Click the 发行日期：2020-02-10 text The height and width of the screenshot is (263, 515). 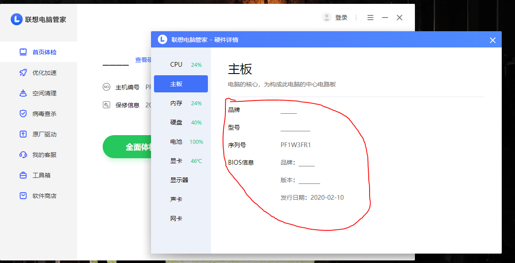(312, 198)
